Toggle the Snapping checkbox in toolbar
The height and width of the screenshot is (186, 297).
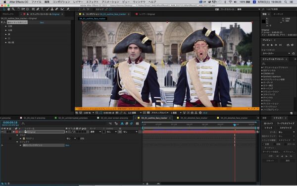coord(94,9)
